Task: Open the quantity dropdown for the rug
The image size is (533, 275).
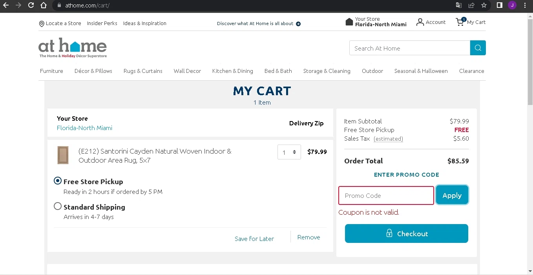Action: [x=289, y=152]
